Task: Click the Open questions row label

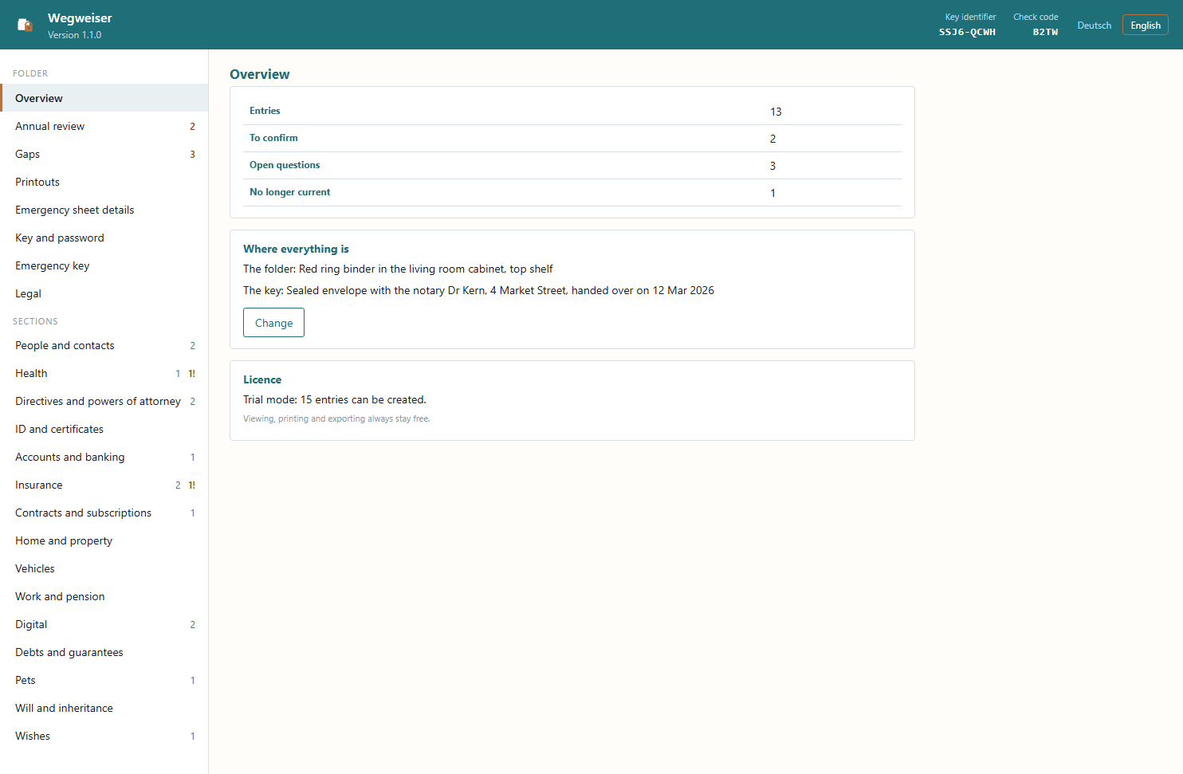Action: (285, 165)
